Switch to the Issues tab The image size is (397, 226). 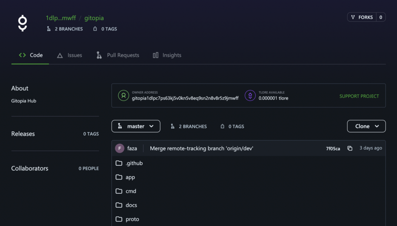(69, 55)
